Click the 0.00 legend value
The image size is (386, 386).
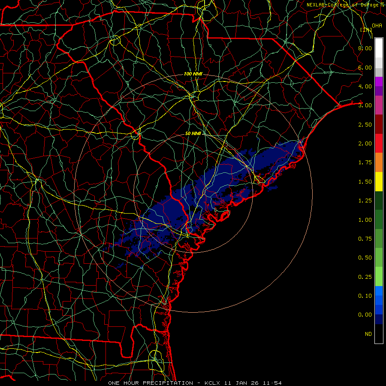(365, 315)
